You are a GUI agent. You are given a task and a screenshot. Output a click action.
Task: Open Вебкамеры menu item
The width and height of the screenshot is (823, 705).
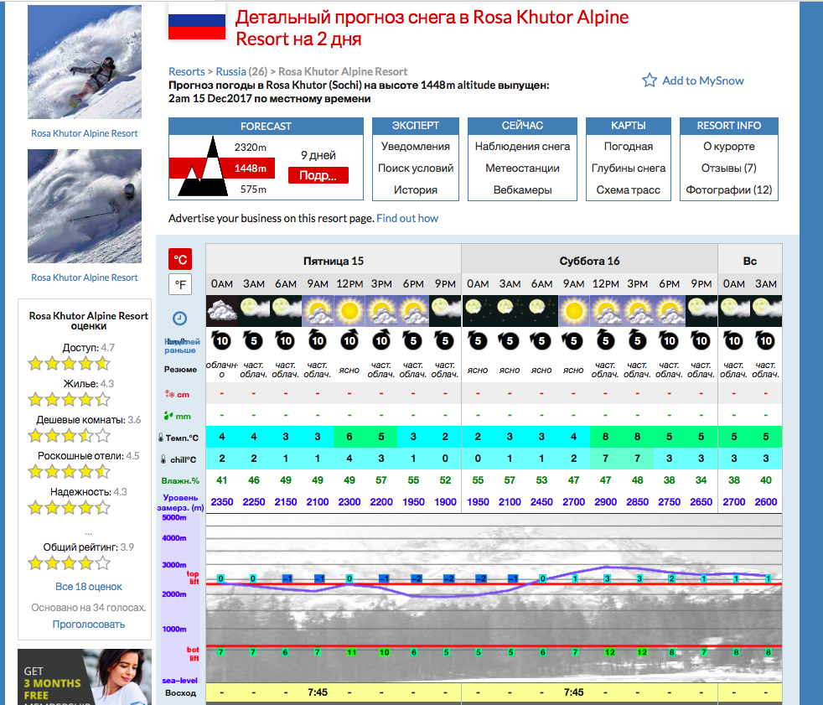(x=522, y=190)
